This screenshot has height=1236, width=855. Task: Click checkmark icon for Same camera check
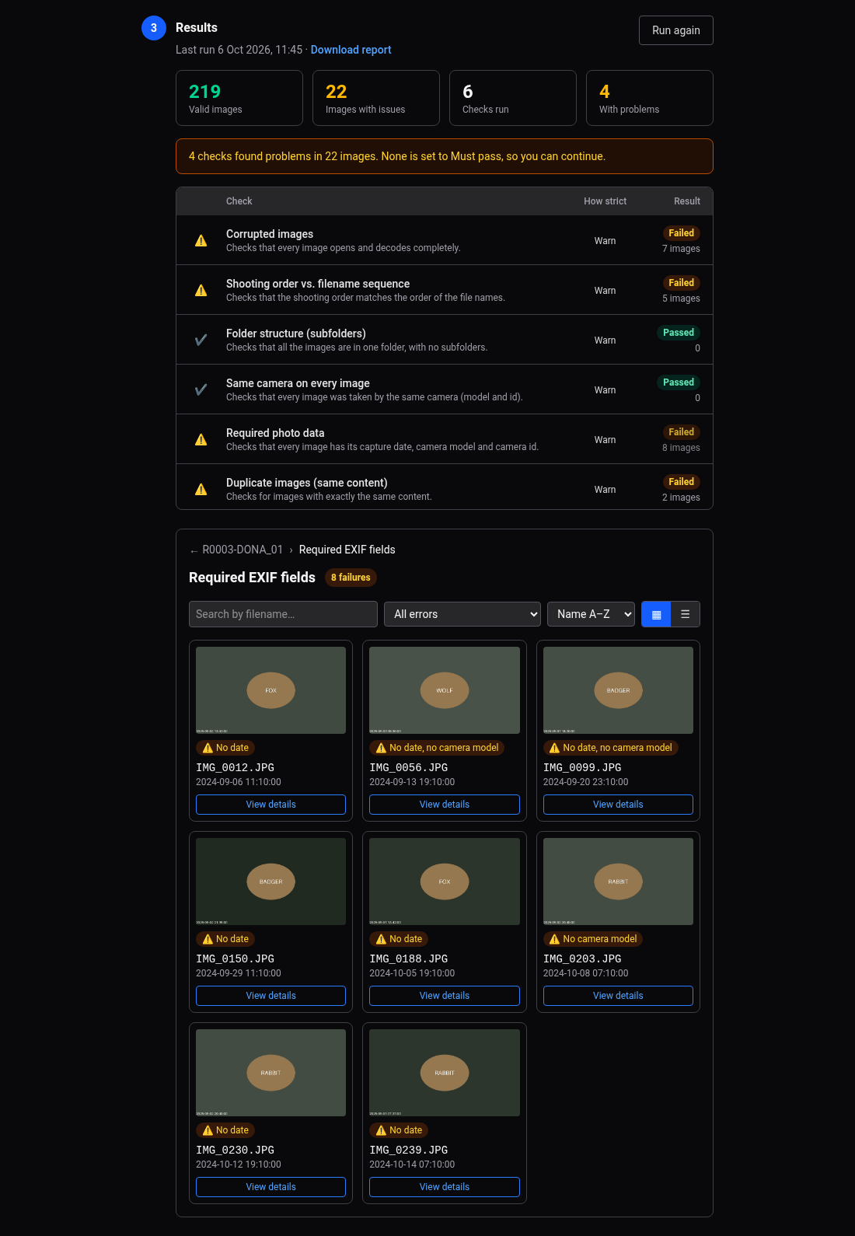(x=201, y=390)
